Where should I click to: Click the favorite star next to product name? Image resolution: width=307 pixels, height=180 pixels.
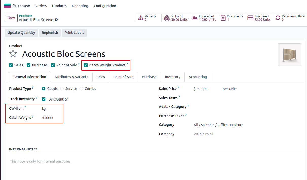(x=13, y=54)
